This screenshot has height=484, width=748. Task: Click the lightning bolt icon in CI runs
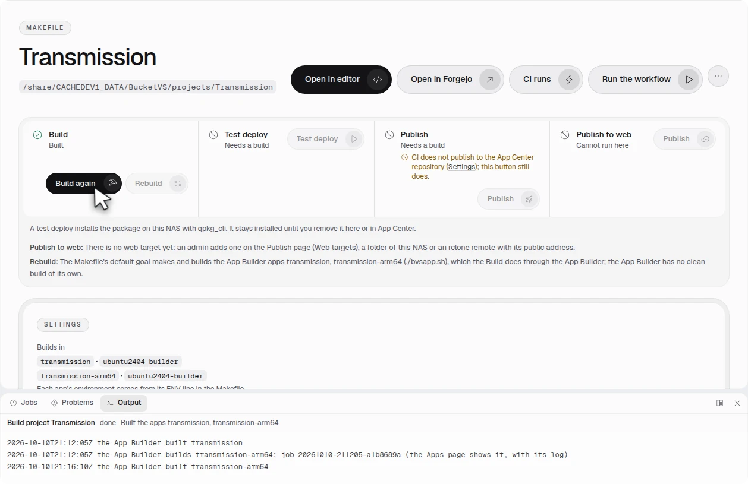[x=568, y=80]
